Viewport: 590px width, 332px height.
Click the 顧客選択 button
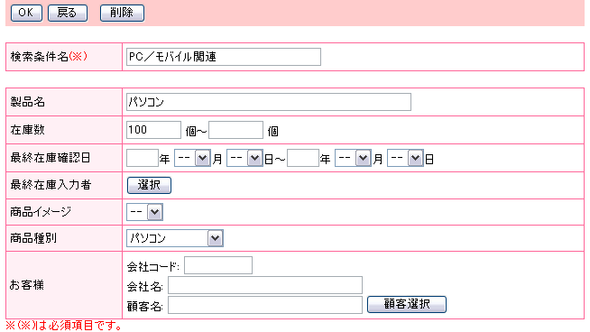click(406, 304)
